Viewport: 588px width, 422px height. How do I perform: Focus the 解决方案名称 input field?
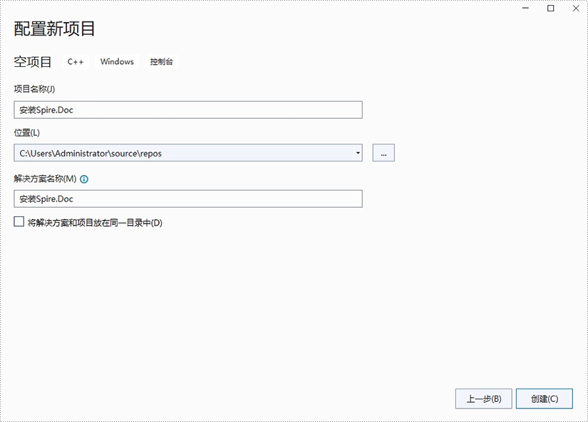click(x=188, y=199)
